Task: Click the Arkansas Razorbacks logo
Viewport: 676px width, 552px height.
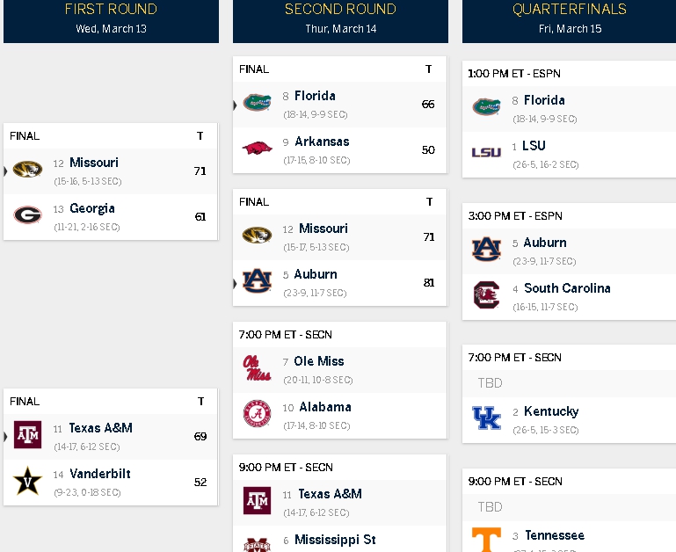Action: click(257, 149)
